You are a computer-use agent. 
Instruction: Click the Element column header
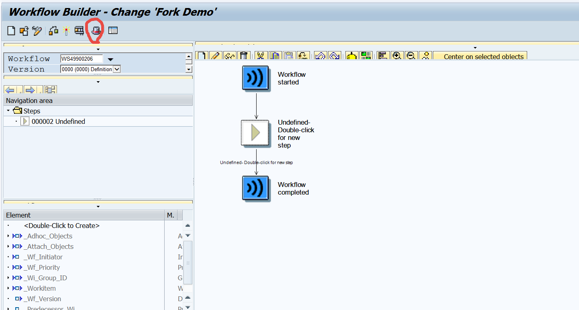(84, 215)
